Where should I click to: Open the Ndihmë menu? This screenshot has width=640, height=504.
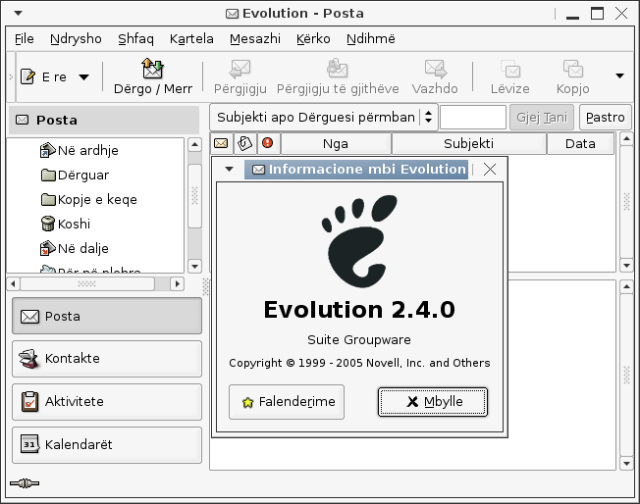point(371,39)
